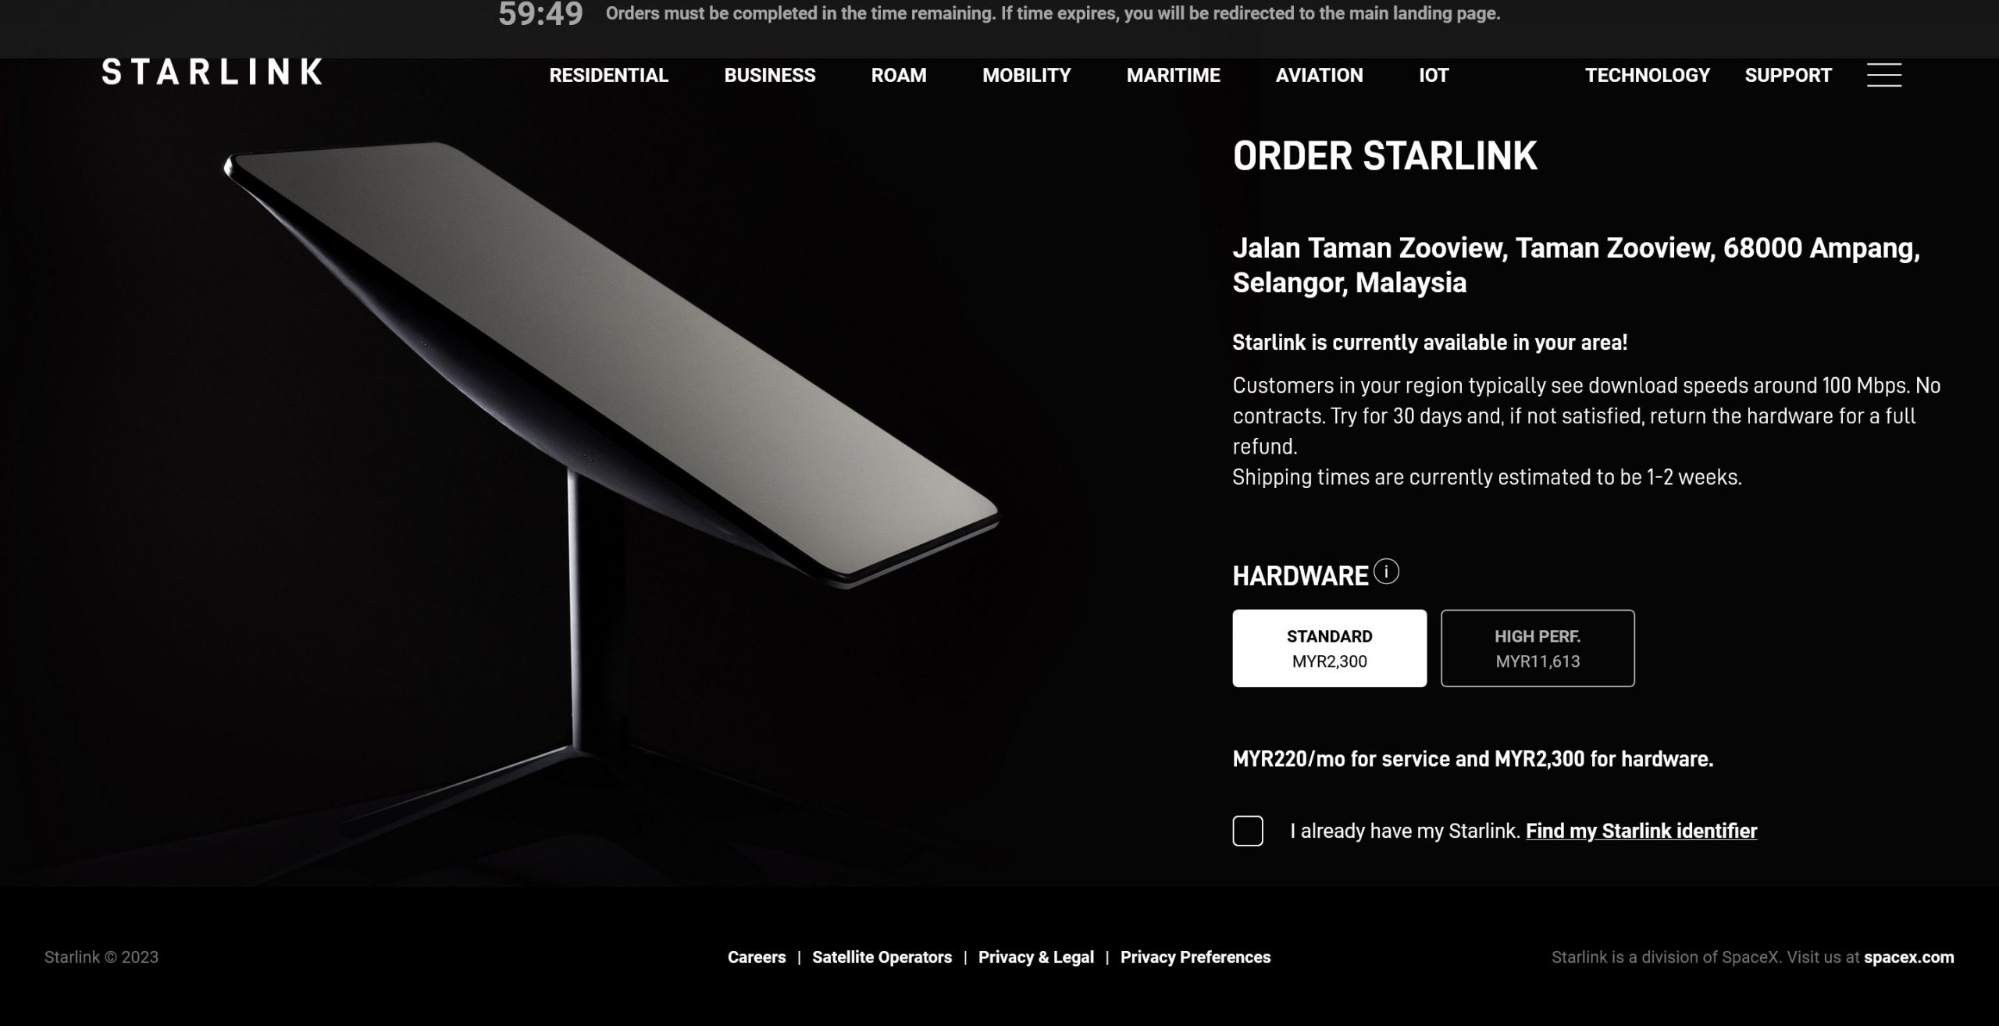1999x1026 pixels.
Task: Go to the Roam page
Action: point(899,76)
